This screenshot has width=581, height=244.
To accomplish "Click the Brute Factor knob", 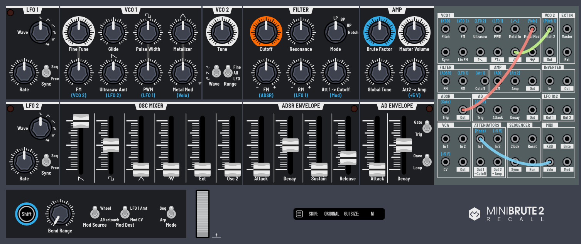I will pyautogui.click(x=380, y=32).
